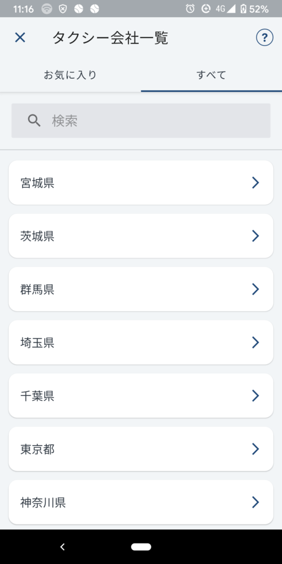Screen dimensions: 282x564
Task: Click the 神奈川県 chevron icon
Action: coord(256,502)
